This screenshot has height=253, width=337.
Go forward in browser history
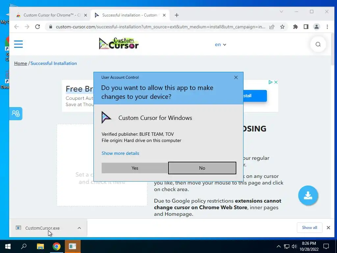27,27
